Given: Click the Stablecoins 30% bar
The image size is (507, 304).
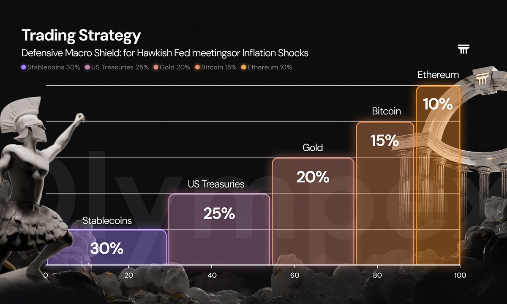Looking at the screenshot, I should [x=106, y=247].
